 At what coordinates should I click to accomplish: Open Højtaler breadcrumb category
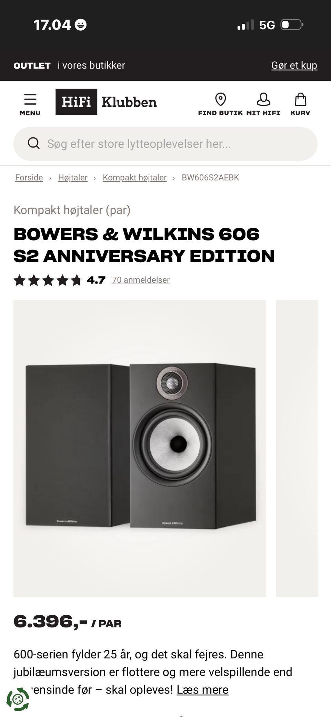(73, 177)
